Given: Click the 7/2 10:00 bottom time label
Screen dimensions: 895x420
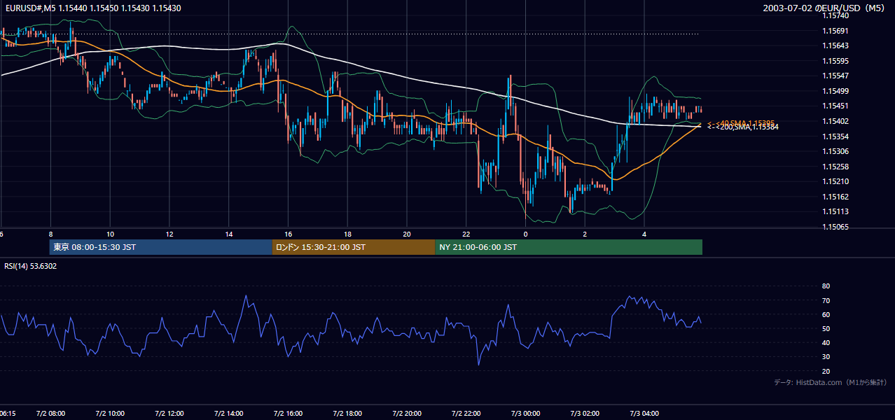Looking at the screenshot, I should click(110, 414).
